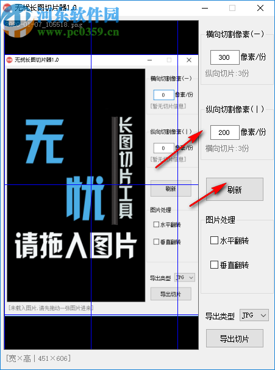
Task: Click the 横向切片:3份 info text
Action: click(x=227, y=148)
